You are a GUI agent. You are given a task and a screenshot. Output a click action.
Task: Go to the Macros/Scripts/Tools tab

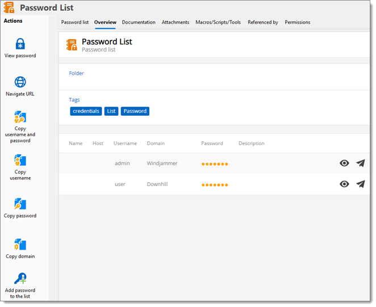pos(218,23)
